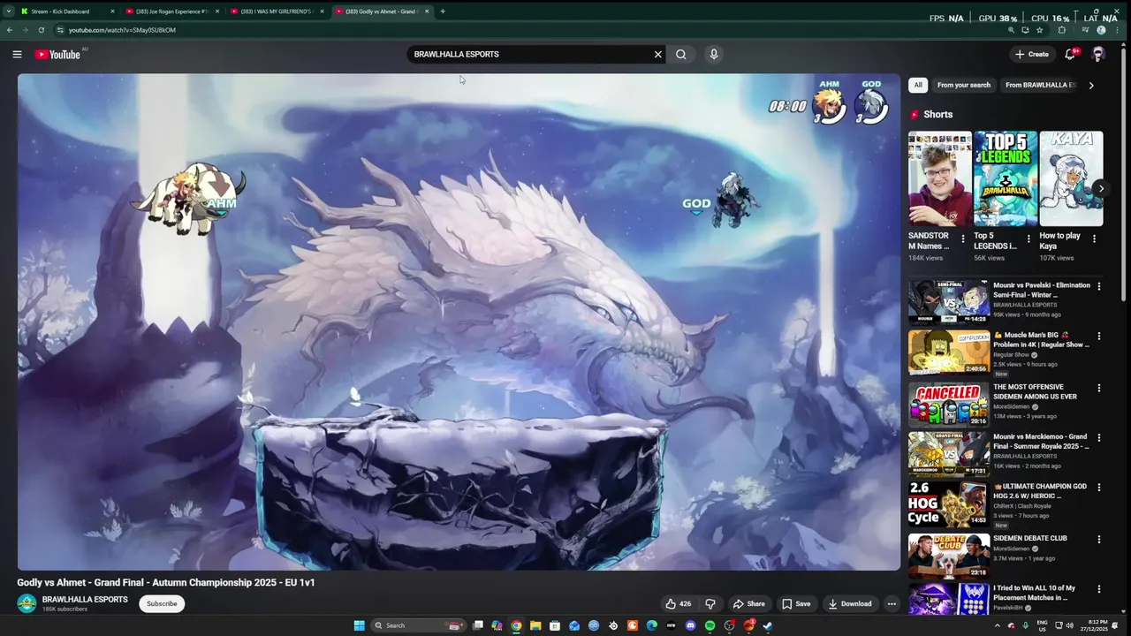Open the tab search dropdown arrow

pos(8,11)
